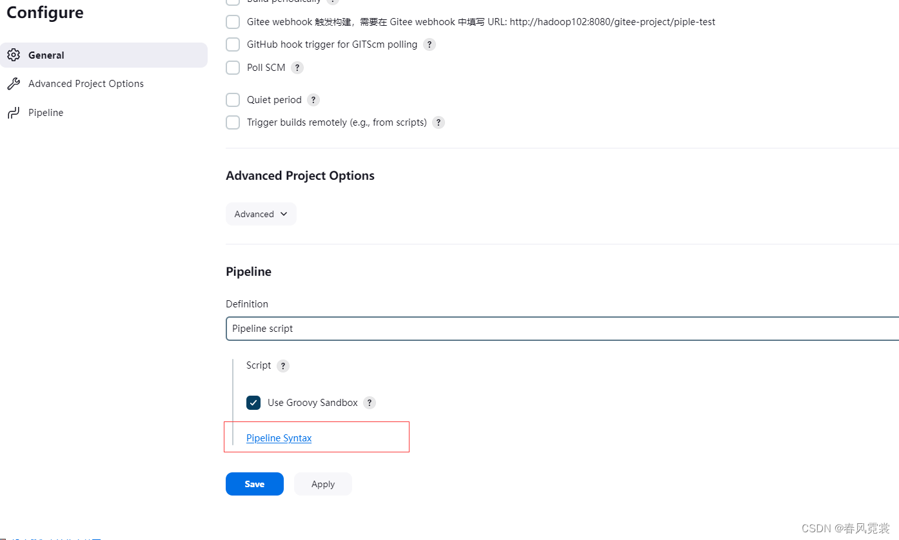
Task: Open help for Quiet period
Action: [x=313, y=100]
